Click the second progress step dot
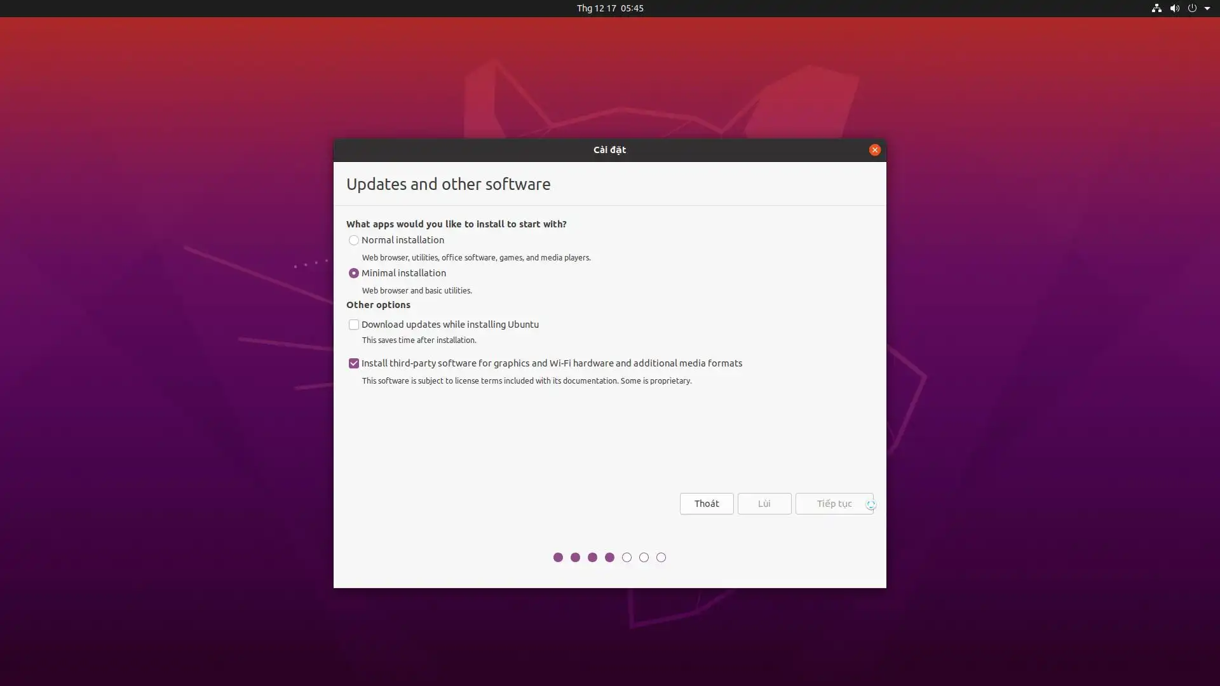The width and height of the screenshot is (1220, 686). pyautogui.click(x=575, y=557)
